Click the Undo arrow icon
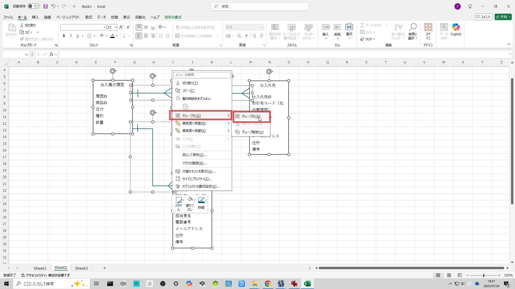 pyautogui.click(x=53, y=6)
